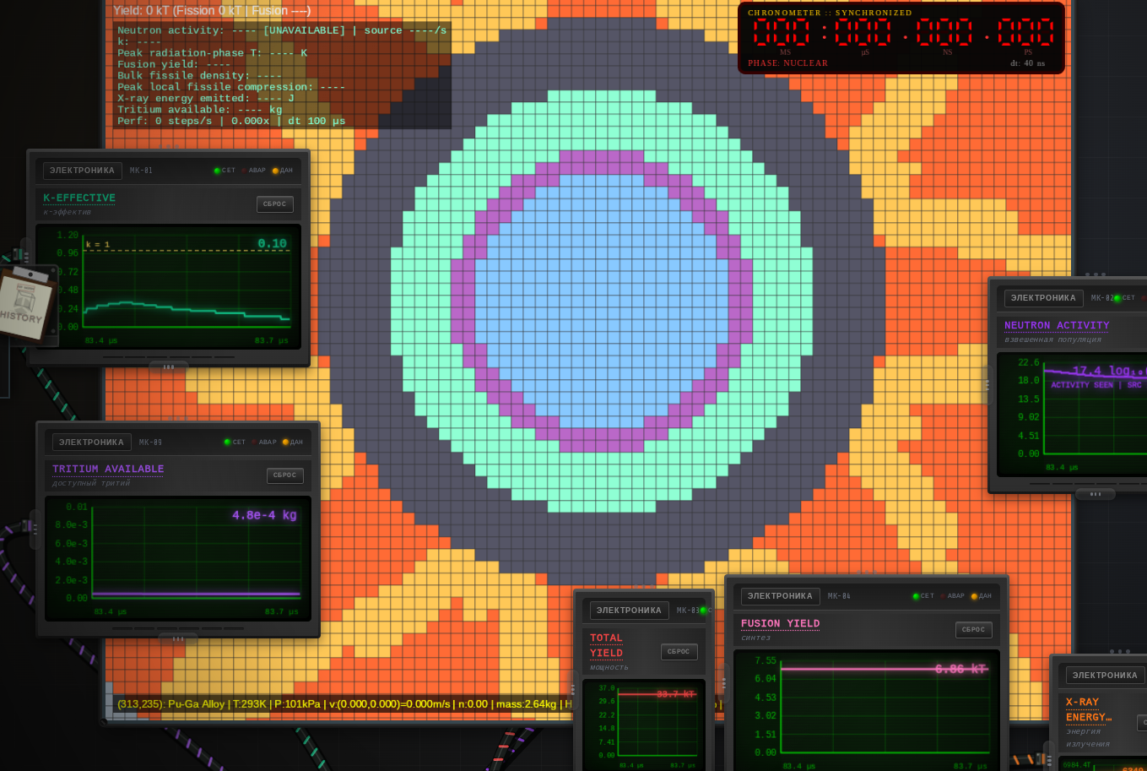
Task: Click the ЭЛЕКТРОНИКА label on the MK-04 panel
Action: 781,596
